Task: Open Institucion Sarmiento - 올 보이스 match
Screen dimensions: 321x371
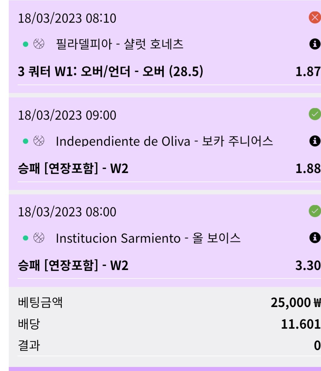Action: 148,238
